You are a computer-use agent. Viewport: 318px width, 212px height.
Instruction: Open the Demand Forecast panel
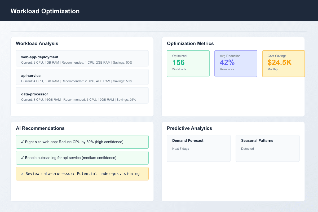click(199, 148)
